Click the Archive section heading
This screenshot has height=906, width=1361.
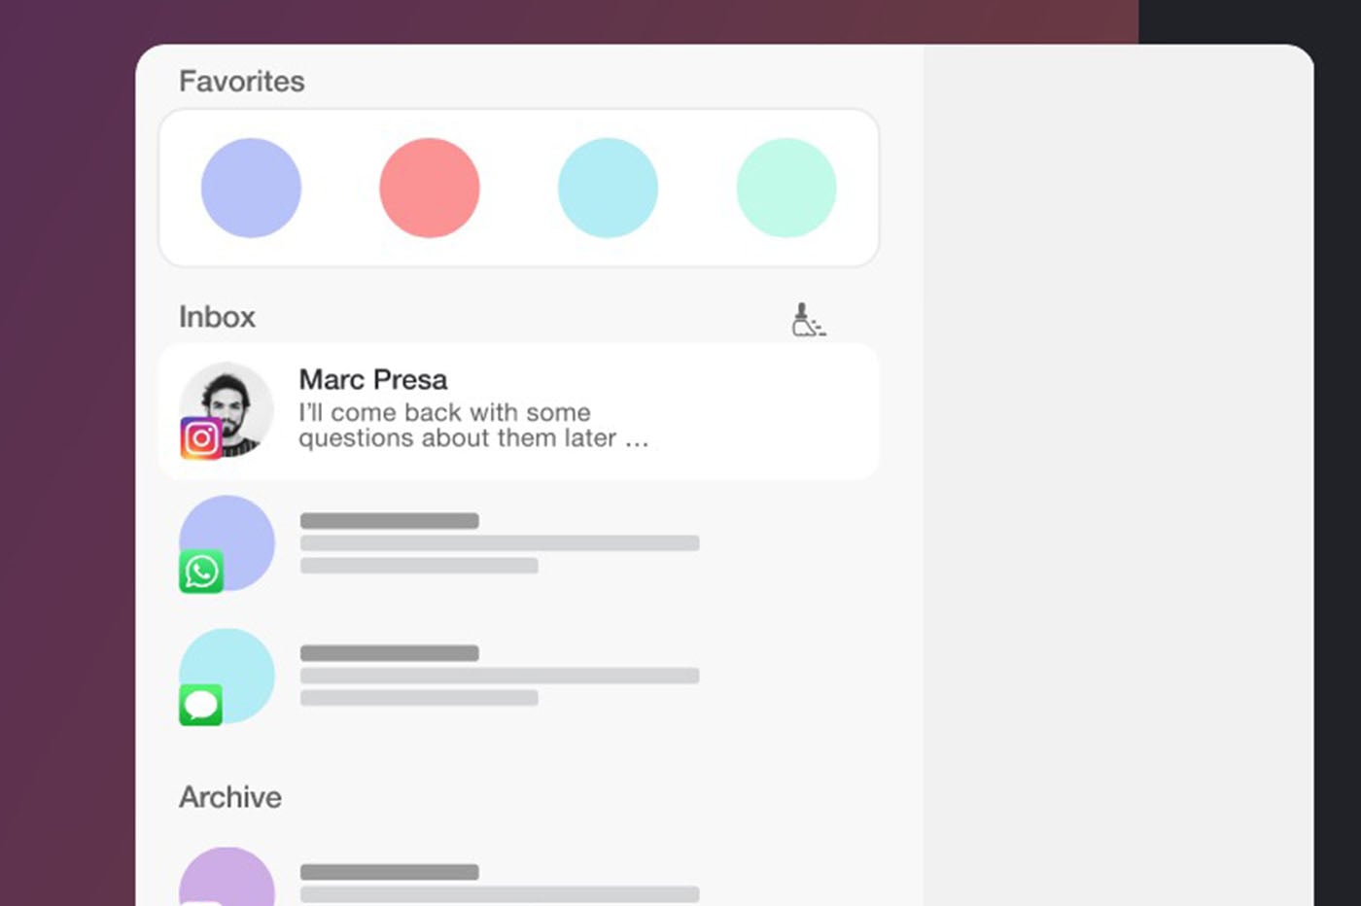(x=230, y=797)
